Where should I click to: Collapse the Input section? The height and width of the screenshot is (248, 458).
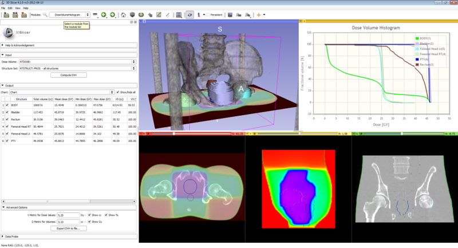[x=69, y=55]
